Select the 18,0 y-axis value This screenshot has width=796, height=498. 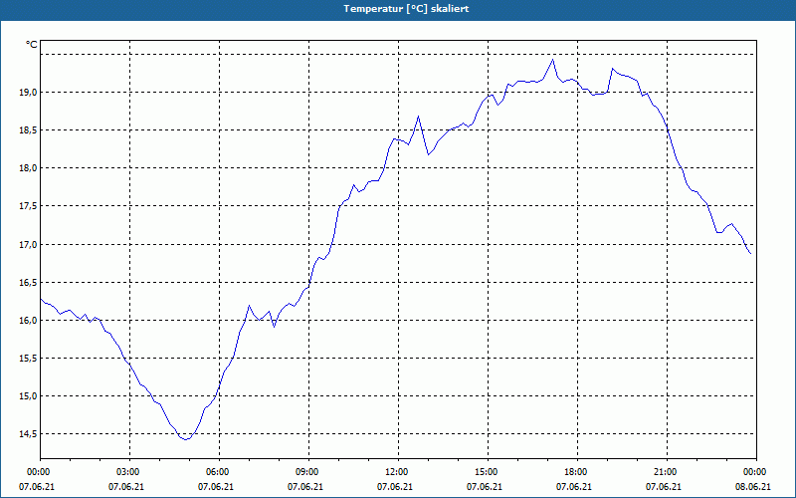(29, 168)
